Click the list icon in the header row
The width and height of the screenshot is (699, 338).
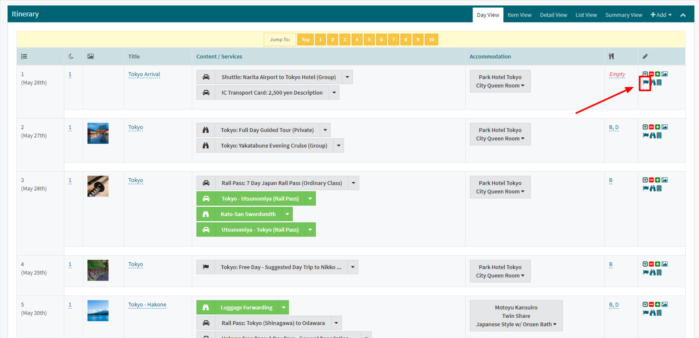24,56
